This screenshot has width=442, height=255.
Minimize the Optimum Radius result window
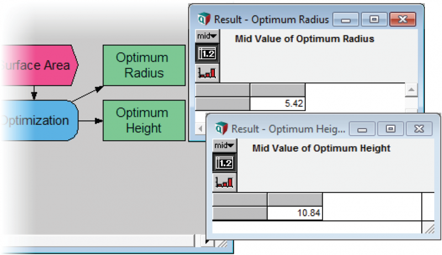pos(346,19)
